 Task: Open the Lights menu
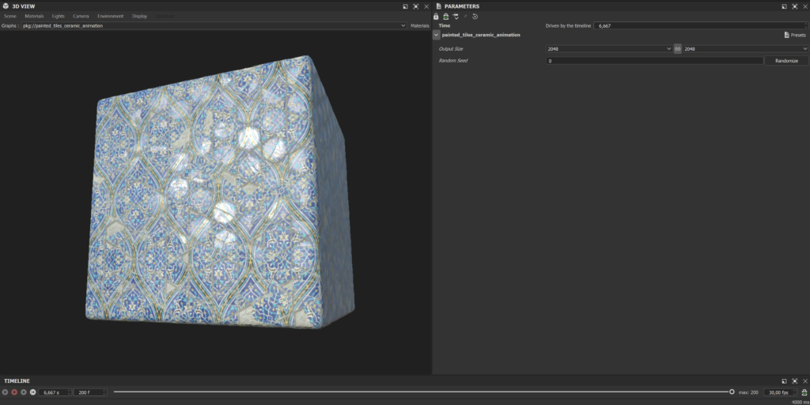click(59, 16)
